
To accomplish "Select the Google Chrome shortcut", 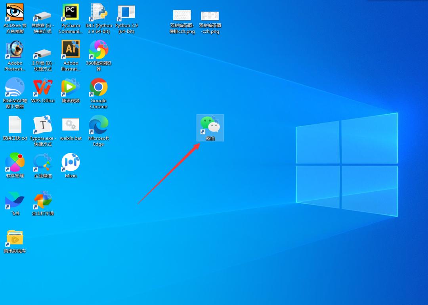I will point(98,87).
